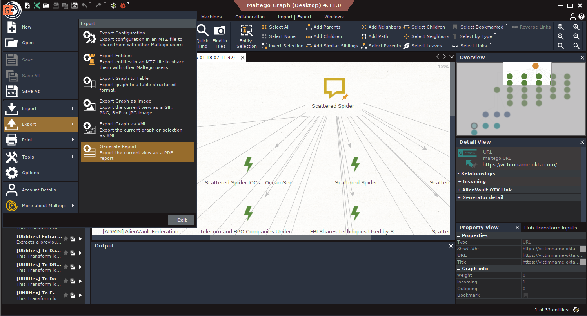This screenshot has height=316, width=587.
Task: Toggle favorite star for Utilities Extract transform
Action: tap(66, 239)
